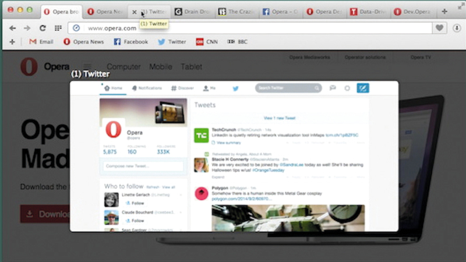Open the Mobile menu on Opera page
The height and width of the screenshot is (262, 466).
pyautogui.click(x=161, y=67)
